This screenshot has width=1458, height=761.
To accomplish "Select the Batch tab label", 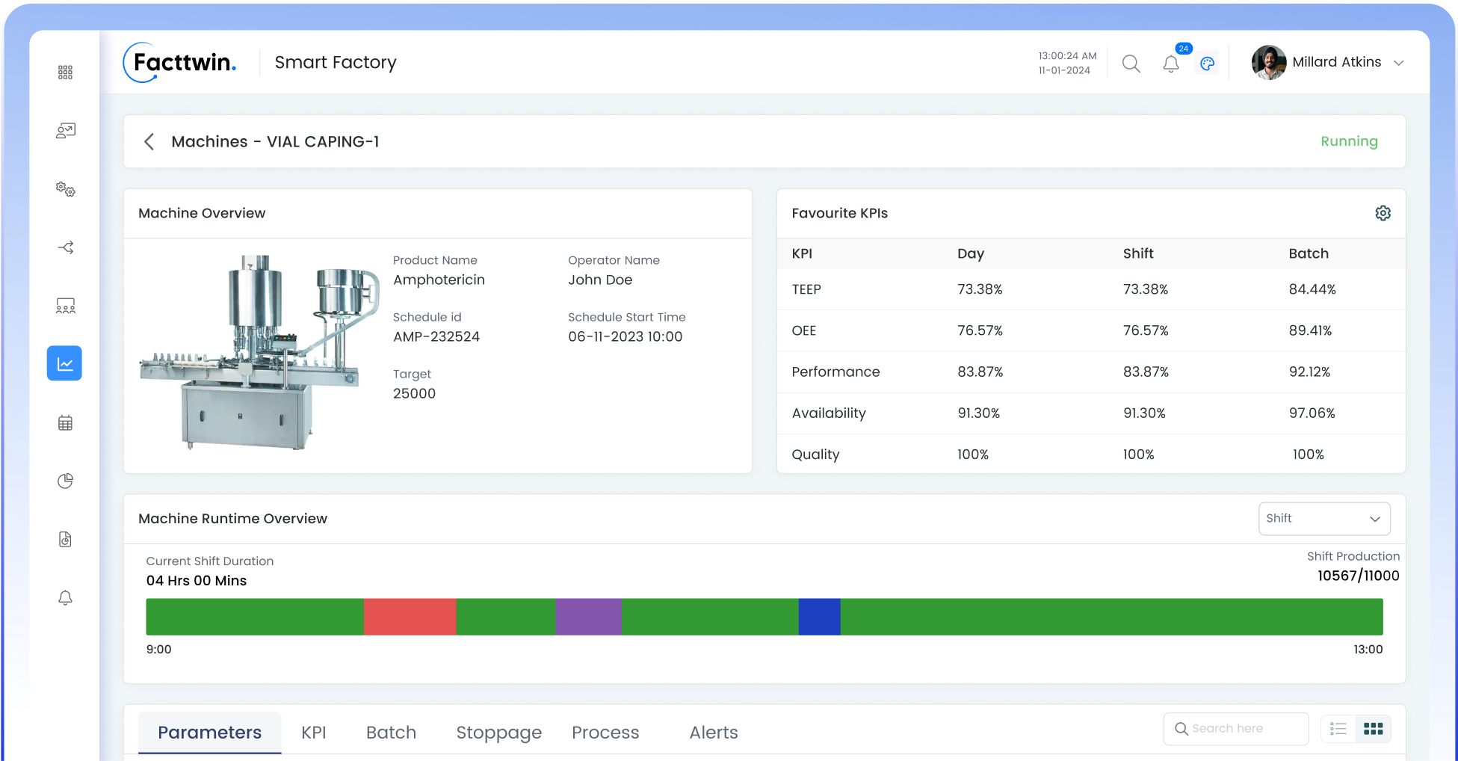I will click(391, 733).
